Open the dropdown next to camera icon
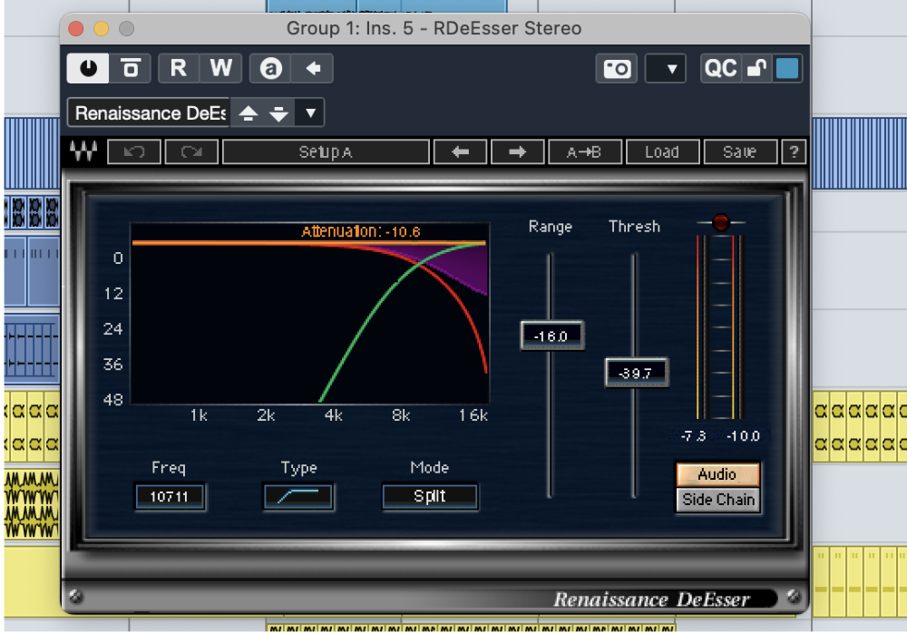The height and width of the screenshot is (633, 907). click(666, 69)
